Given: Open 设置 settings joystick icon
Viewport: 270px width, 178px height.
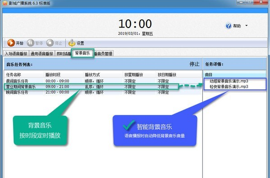Looking at the screenshot, I should [x=72, y=43].
